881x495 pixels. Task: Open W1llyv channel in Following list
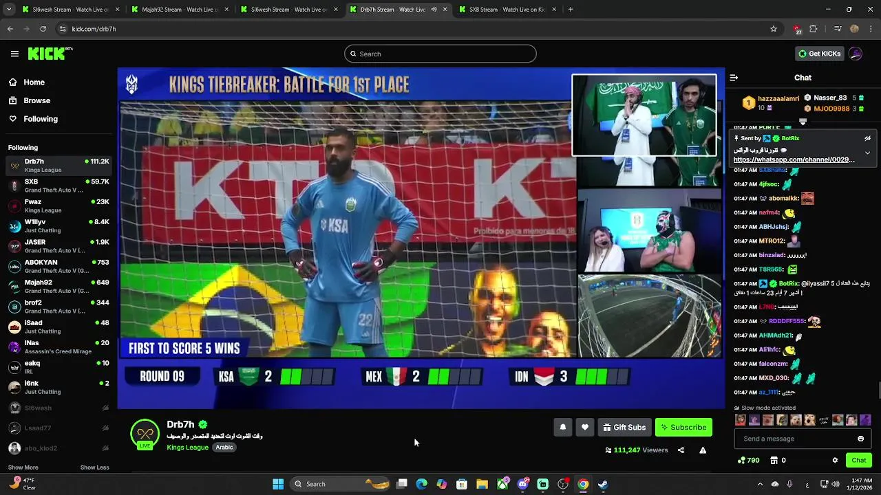click(58, 225)
